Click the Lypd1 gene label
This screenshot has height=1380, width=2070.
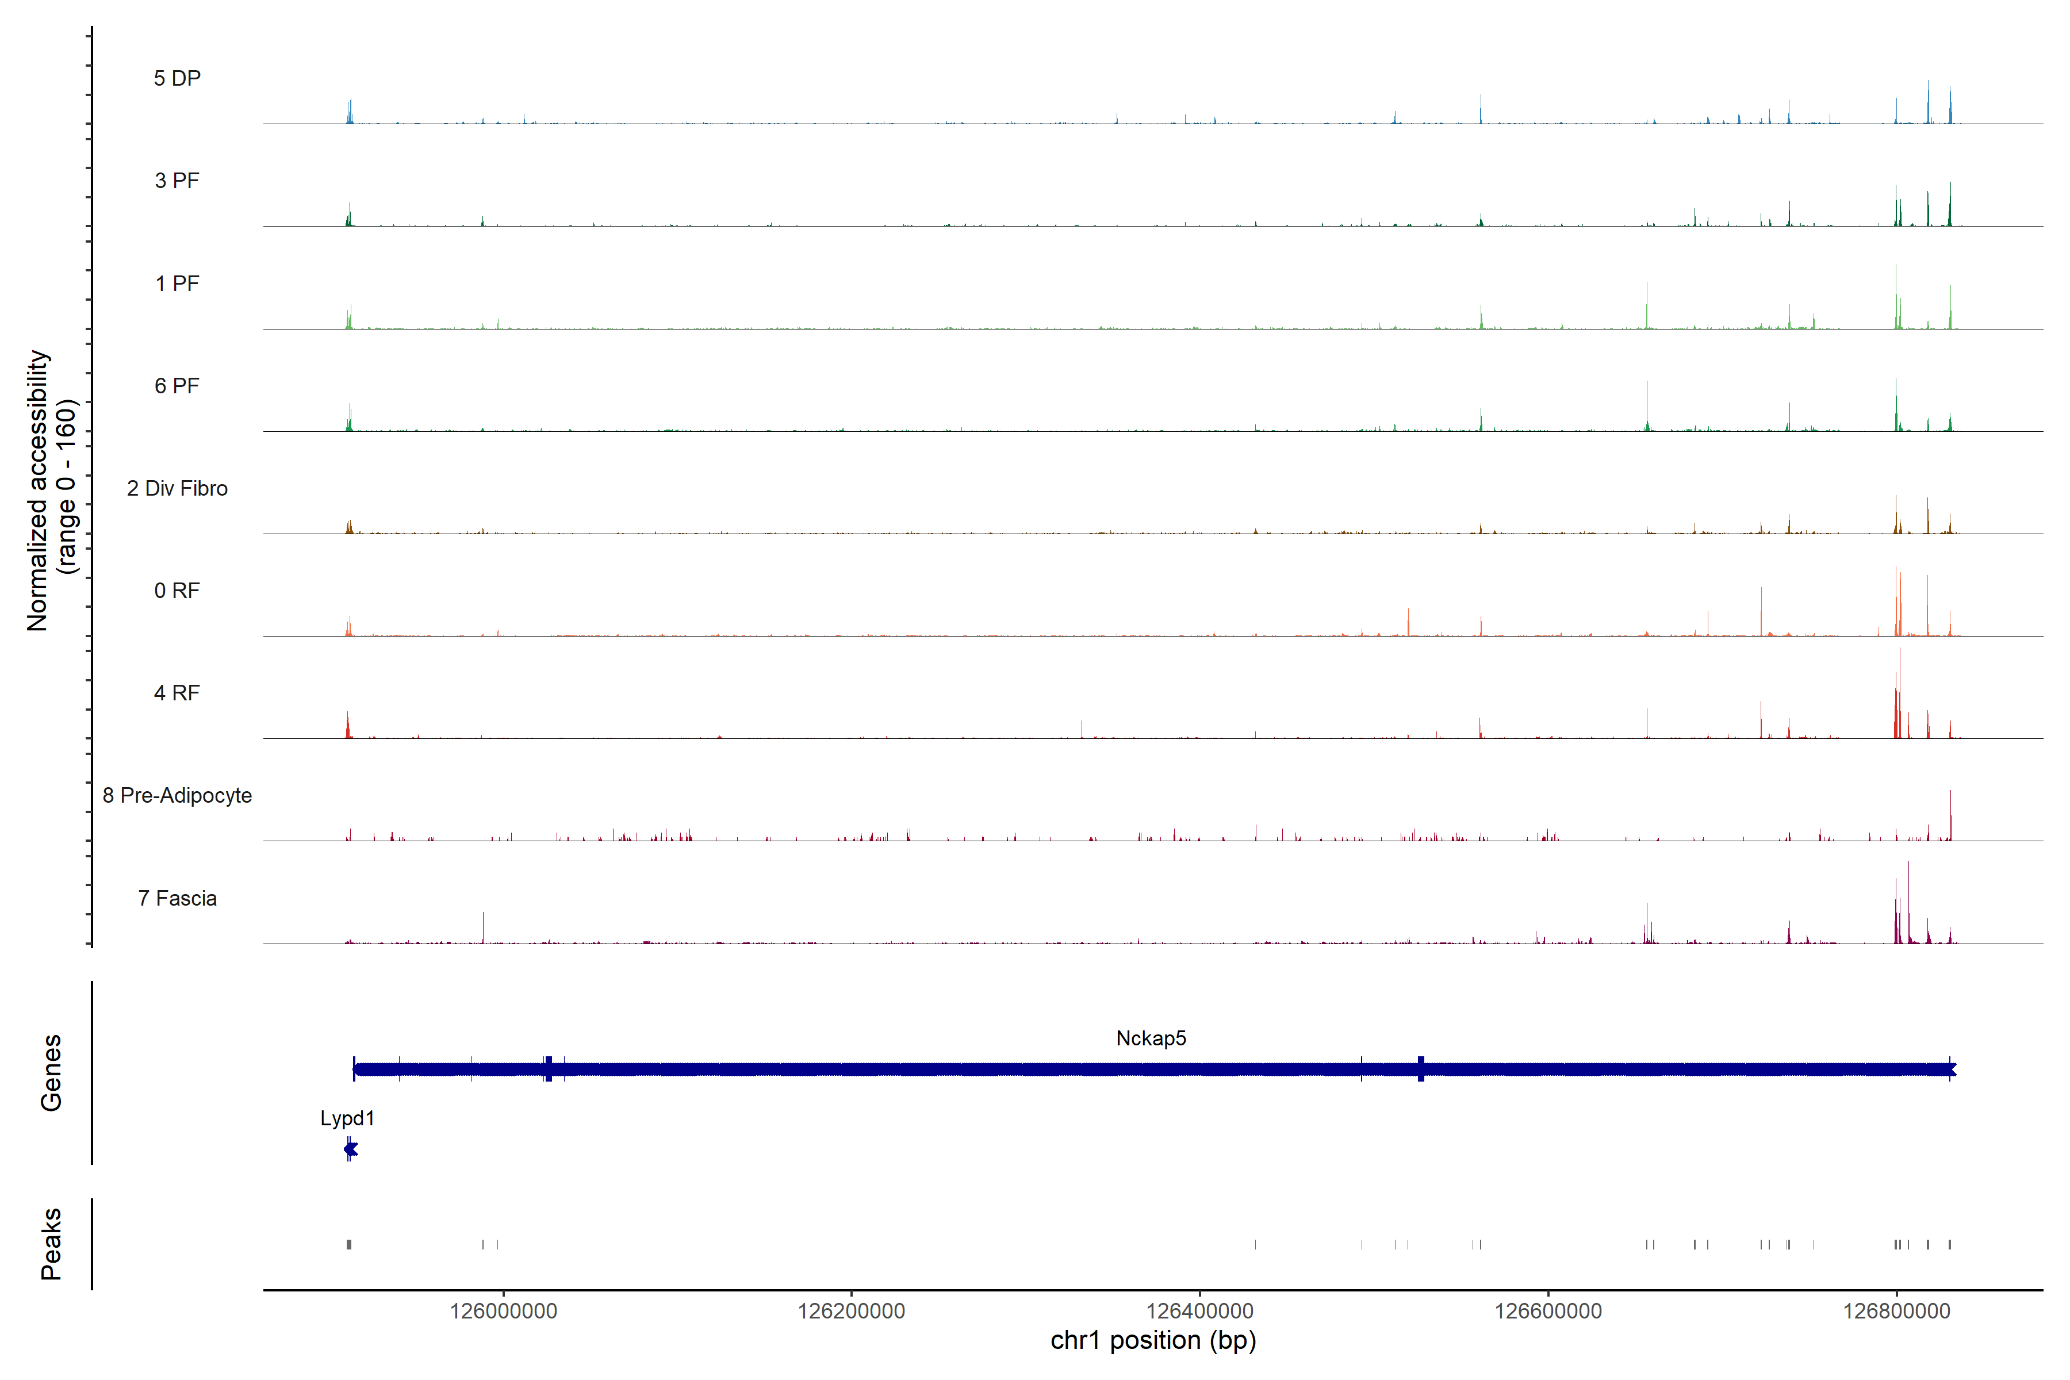coord(347,1118)
